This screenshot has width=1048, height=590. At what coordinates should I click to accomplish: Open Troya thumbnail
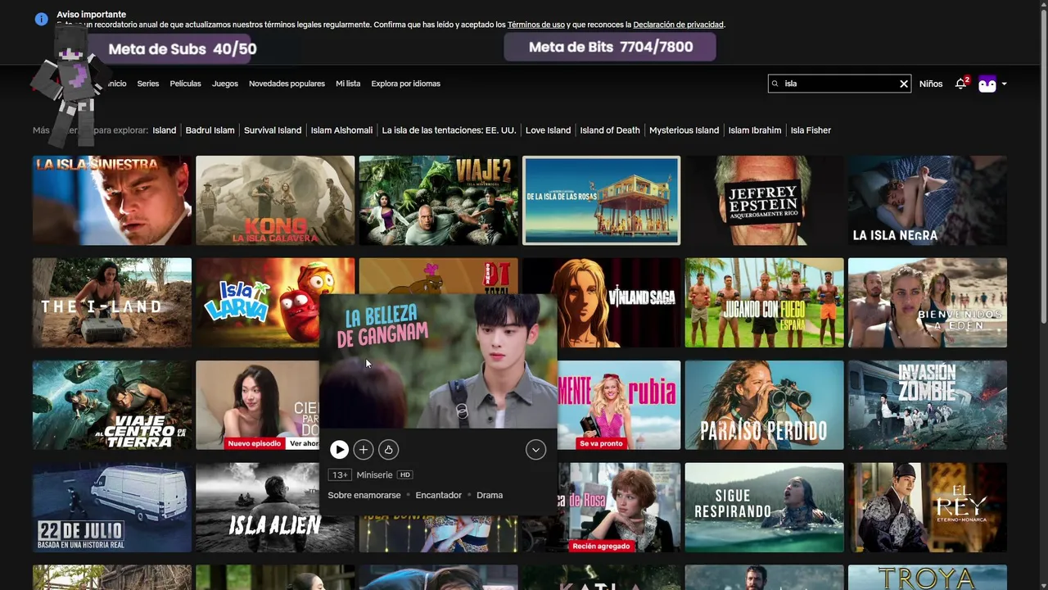[x=928, y=577]
